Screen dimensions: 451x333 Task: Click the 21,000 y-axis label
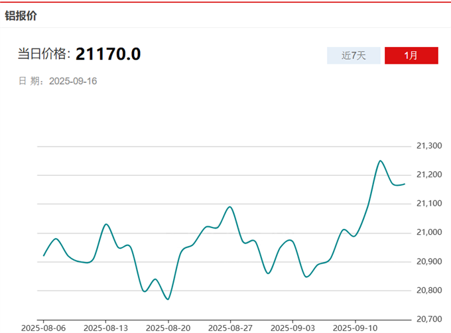428,232
